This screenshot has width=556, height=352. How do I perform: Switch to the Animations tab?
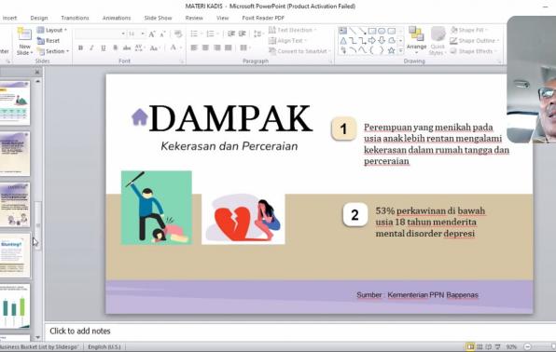117,18
